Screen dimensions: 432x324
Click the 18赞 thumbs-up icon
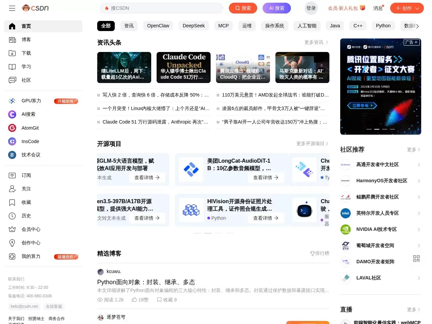pos(134,300)
